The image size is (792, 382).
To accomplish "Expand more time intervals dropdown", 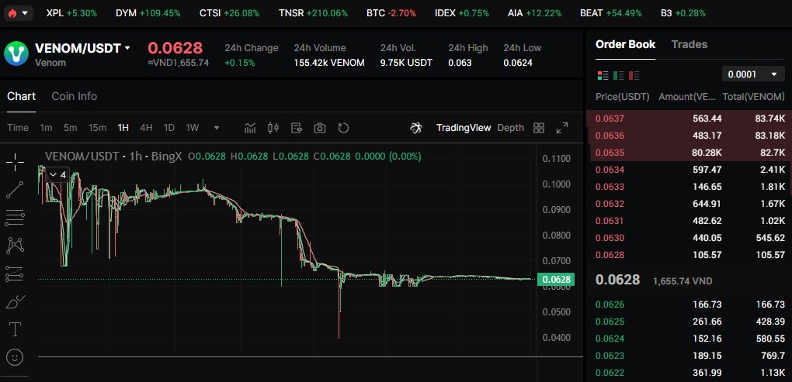I will 217,128.
